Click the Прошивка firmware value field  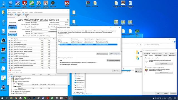tap(39, 22)
